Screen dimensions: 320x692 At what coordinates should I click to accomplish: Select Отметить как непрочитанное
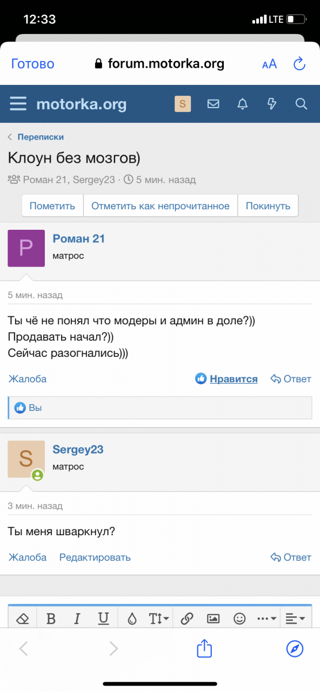coord(161,206)
